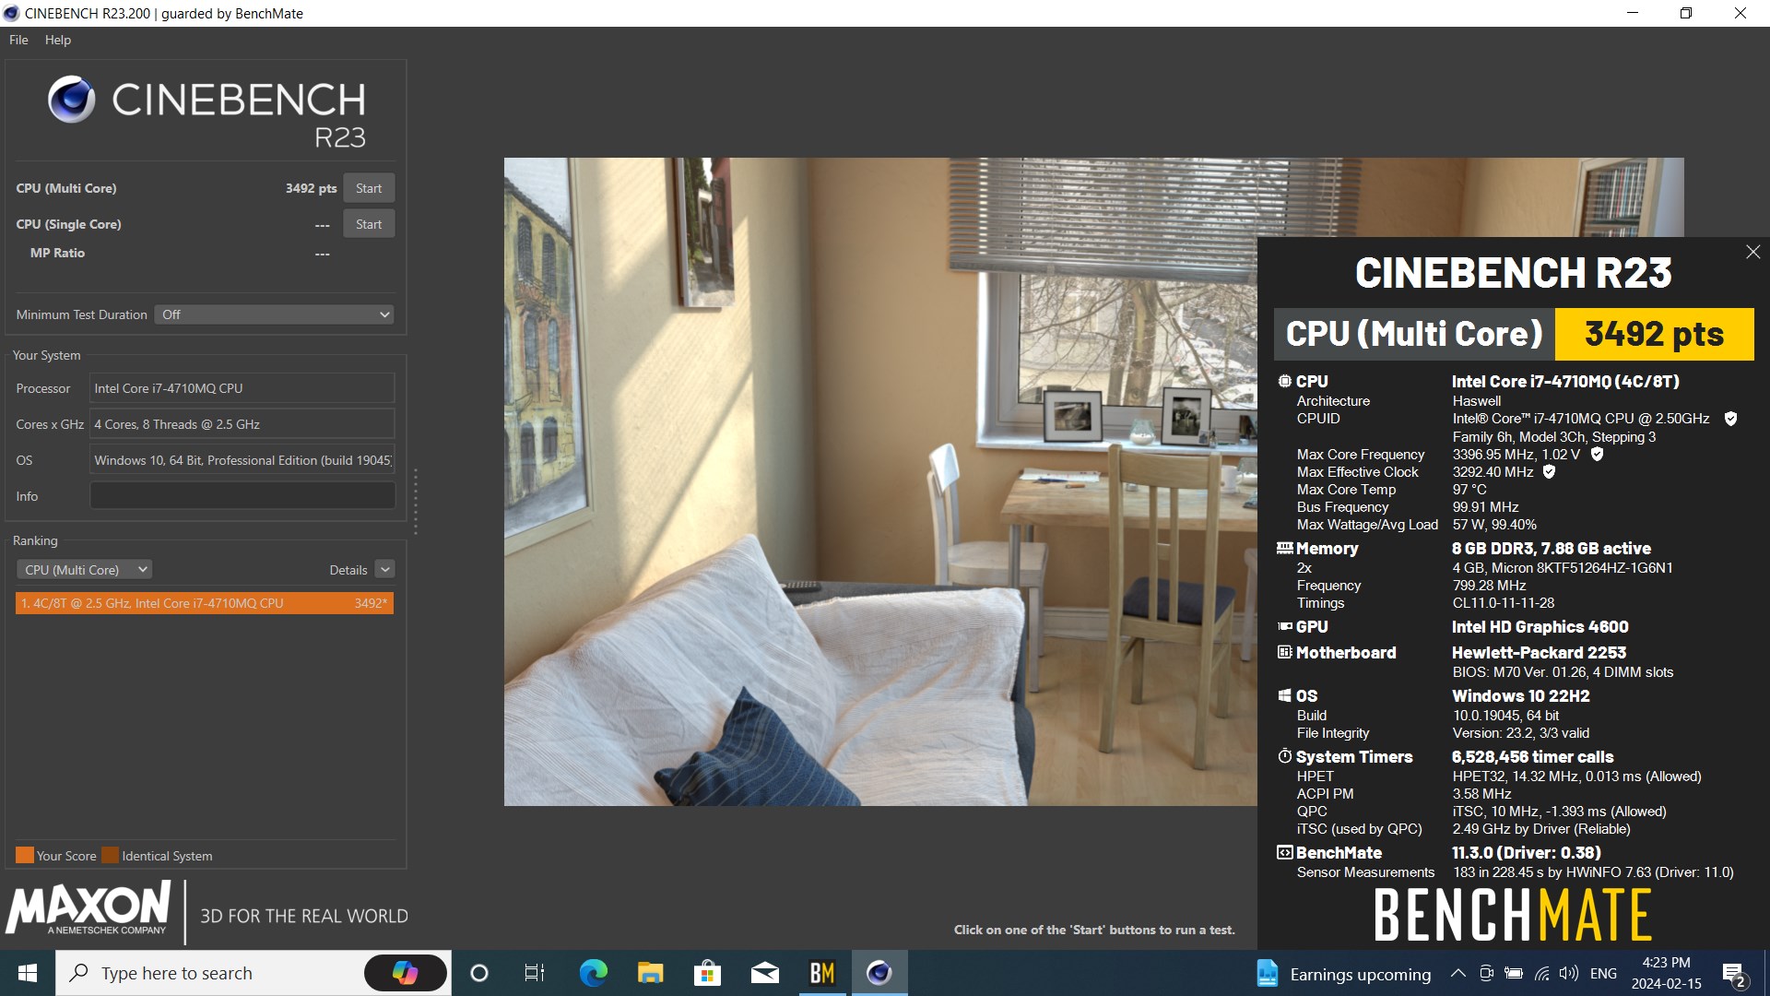Click the 3492 pts yellow score box

(1654, 334)
